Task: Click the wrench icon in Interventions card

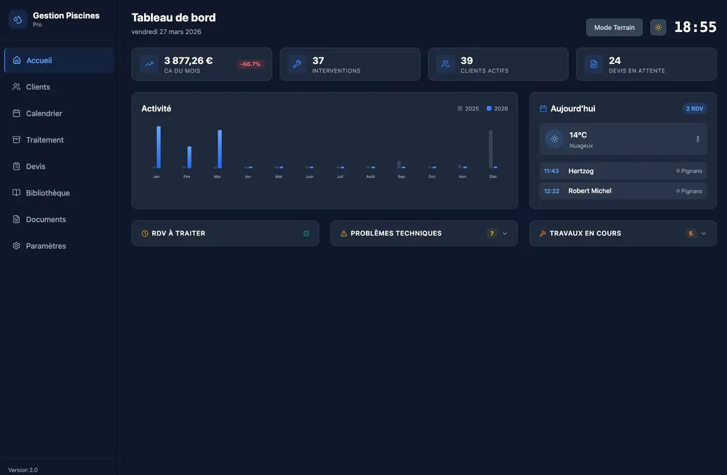Action: point(297,64)
